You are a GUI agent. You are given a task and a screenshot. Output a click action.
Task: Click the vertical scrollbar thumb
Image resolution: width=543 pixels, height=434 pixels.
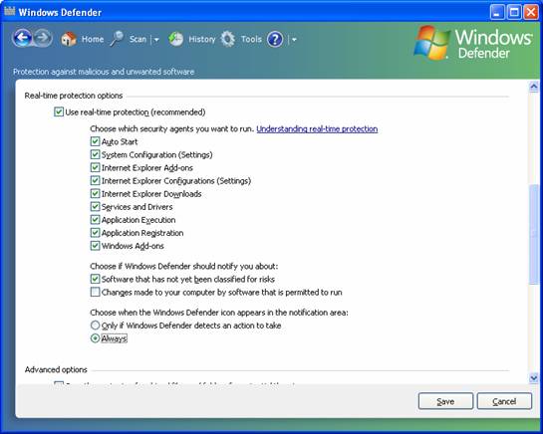[x=534, y=235]
